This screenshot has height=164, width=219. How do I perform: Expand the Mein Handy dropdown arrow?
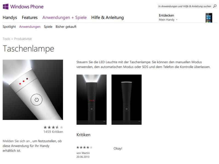pos(177,20)
